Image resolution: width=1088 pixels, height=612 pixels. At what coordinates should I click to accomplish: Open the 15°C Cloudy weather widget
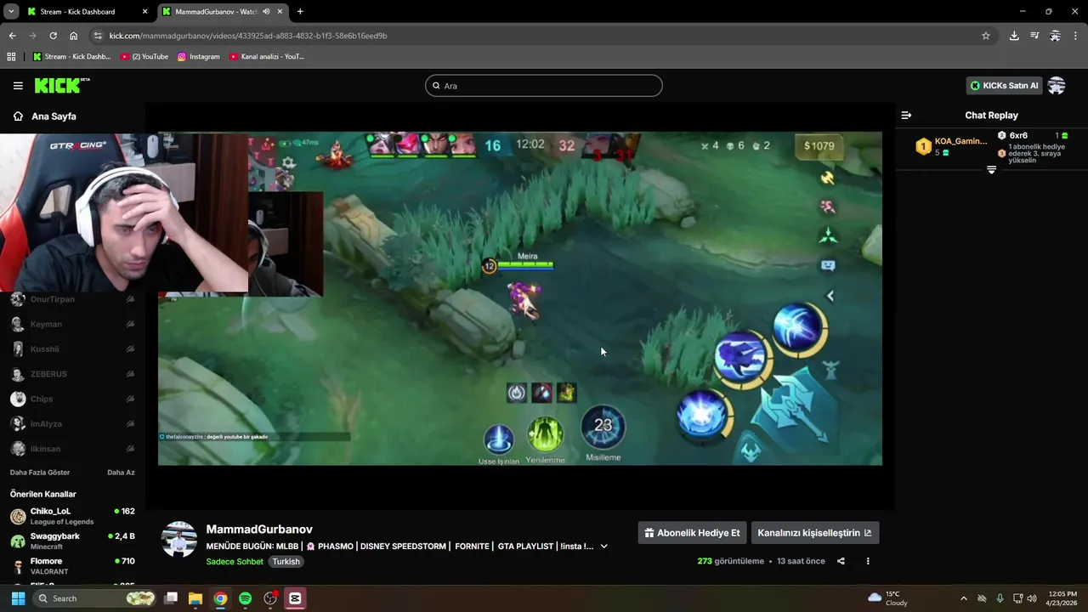click(x=887, y=598)
